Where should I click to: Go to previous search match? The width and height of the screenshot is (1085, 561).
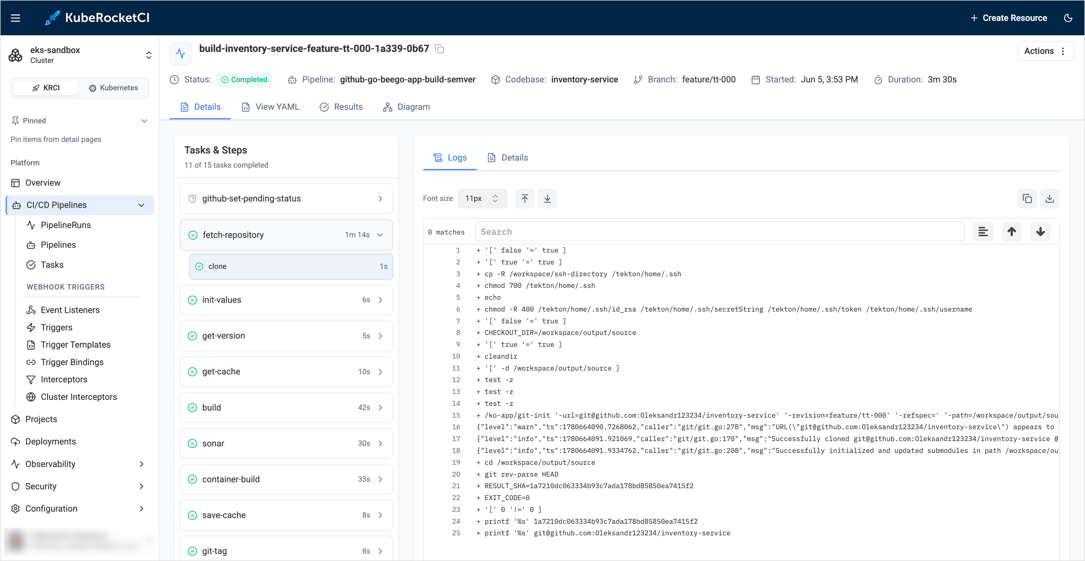[x=1011, y=232]
